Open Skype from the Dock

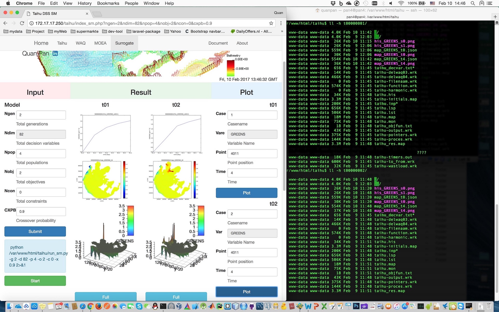139,306
